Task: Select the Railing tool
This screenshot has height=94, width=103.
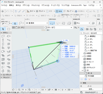Action: tap(9, 56)
